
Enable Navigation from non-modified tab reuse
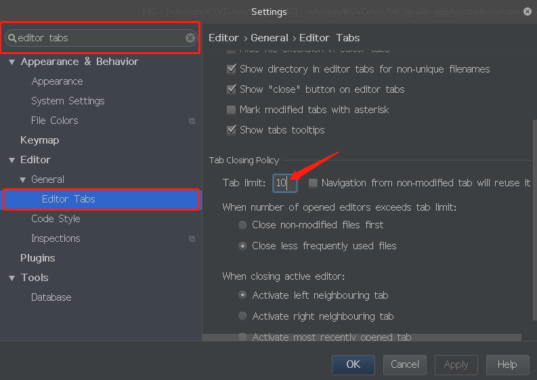pos(313,183)
